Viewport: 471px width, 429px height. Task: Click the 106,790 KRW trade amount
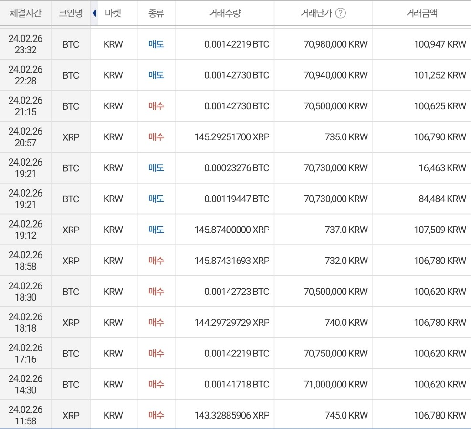pos(440,137)
